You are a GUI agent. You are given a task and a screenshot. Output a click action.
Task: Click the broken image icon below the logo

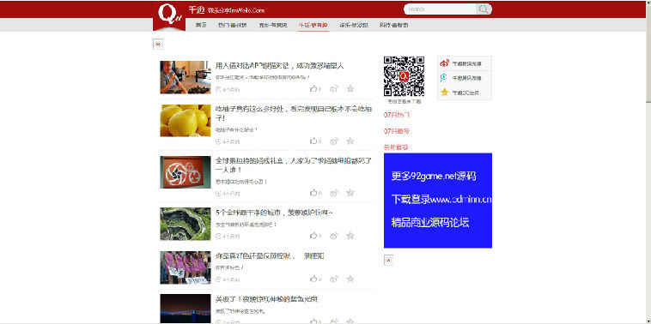coord(158,44)
